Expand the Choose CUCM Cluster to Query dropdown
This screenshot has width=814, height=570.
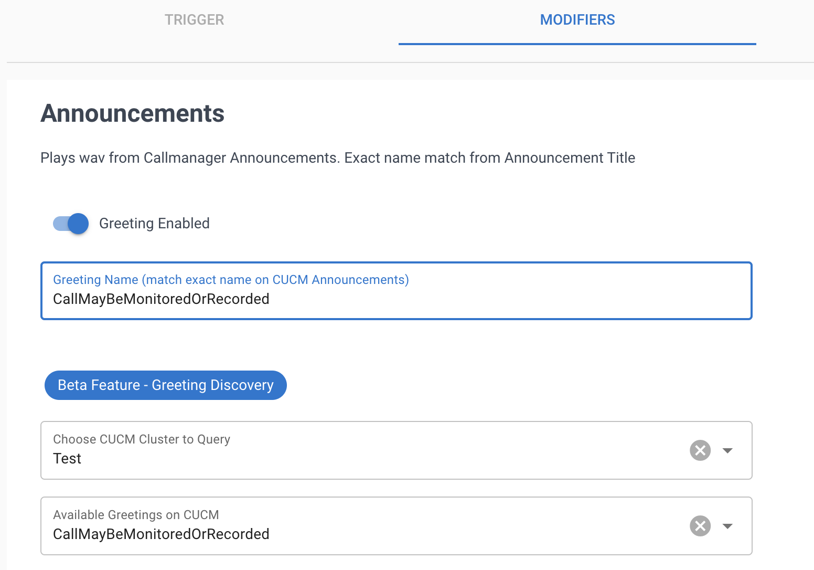click(728, 450)
